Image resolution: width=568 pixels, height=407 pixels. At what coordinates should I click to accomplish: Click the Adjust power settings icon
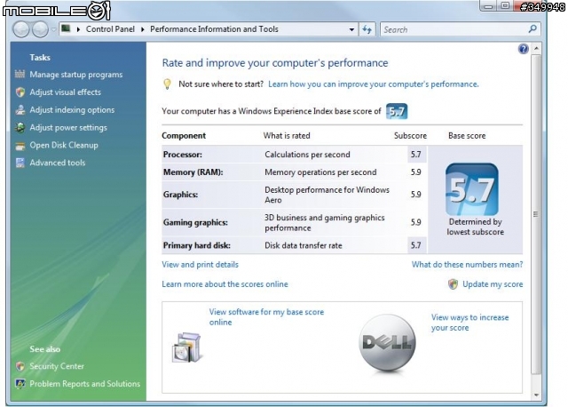point(20,128)
